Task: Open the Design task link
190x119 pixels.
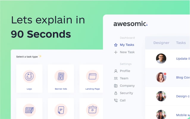Action: click(x=183, y=96)
